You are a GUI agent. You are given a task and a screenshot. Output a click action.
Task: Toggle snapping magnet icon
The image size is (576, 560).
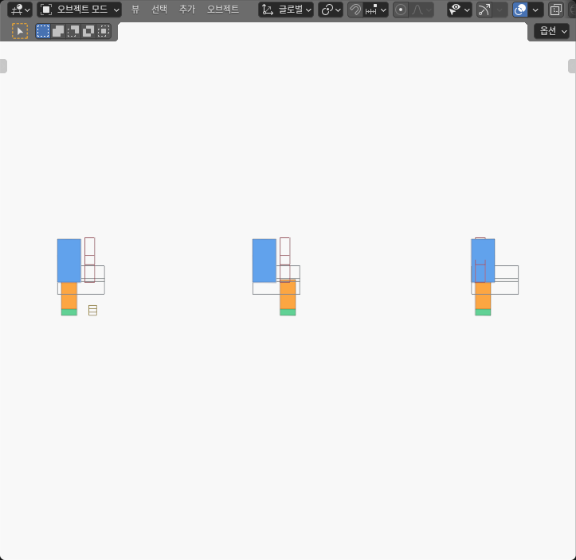point(355,10)
